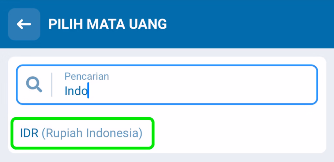Select IDR (Rupiah Indonesia) currency result
The height and width of the screenshot is (162, 334).
[82, 133]
